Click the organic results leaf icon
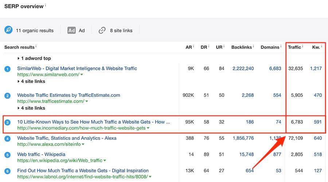The height and width of the screenshot is (182, 328). tap(8, 30)
